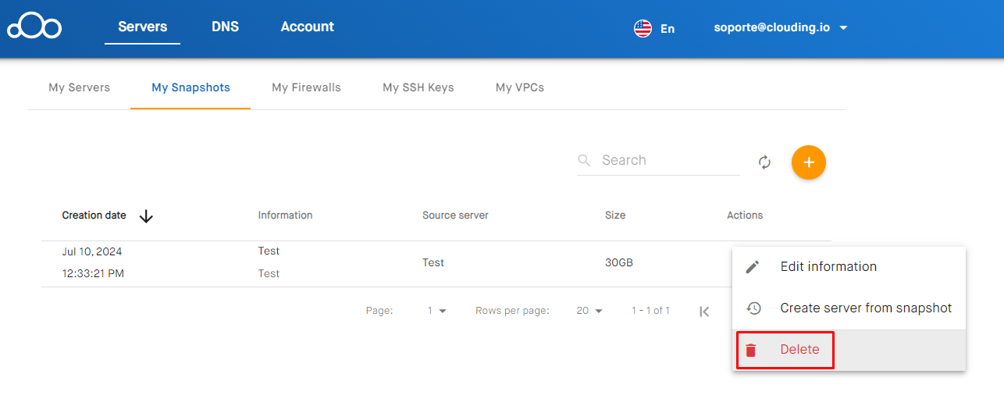Click the red trash delete icon
The width and height of the screenshot is (1004, 399).
(751, 350)
